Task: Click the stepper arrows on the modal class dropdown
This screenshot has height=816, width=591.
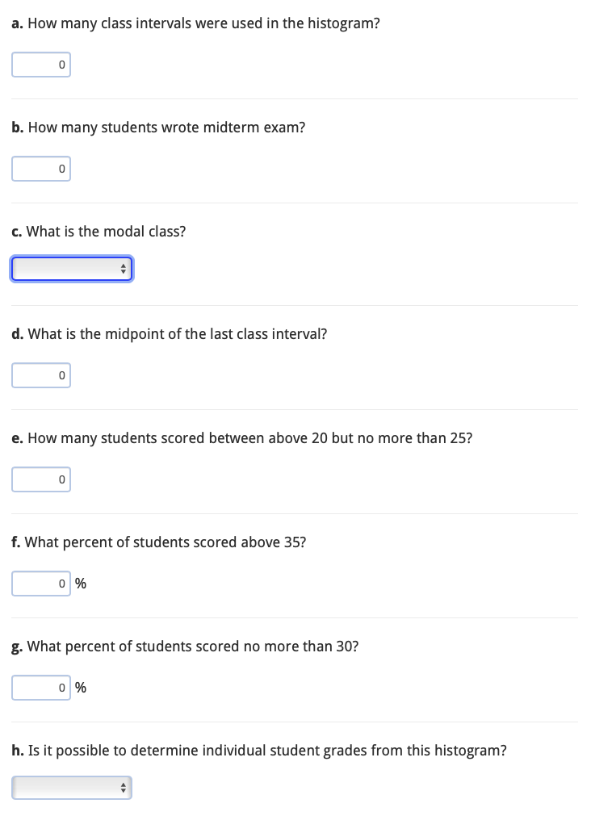Action: (x=124, y=268)
